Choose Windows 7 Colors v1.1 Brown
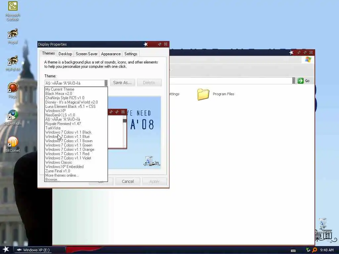 [76, 141]
